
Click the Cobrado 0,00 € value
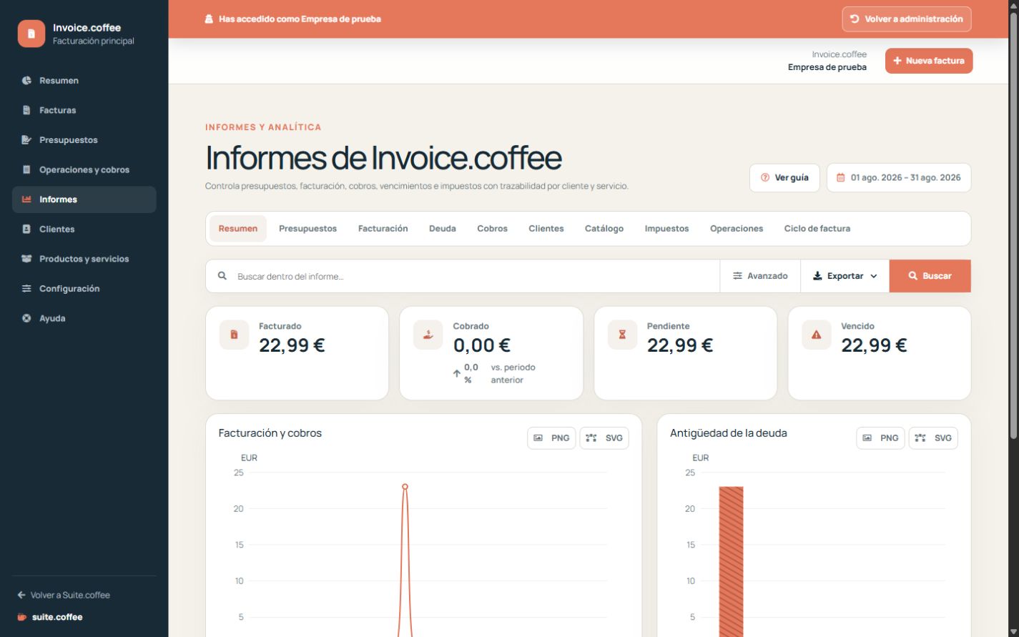(482, 345)
